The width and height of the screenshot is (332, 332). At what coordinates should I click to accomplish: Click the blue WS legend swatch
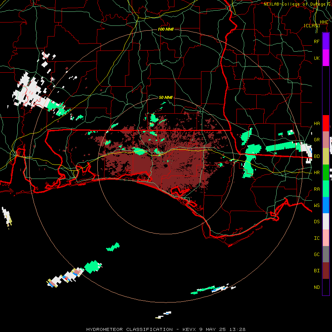pyautogui.click(x=326, y=205)
